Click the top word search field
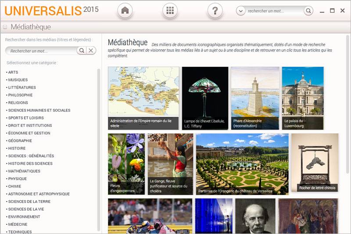The width and height of the screenshot is (351, 234). 274,11
